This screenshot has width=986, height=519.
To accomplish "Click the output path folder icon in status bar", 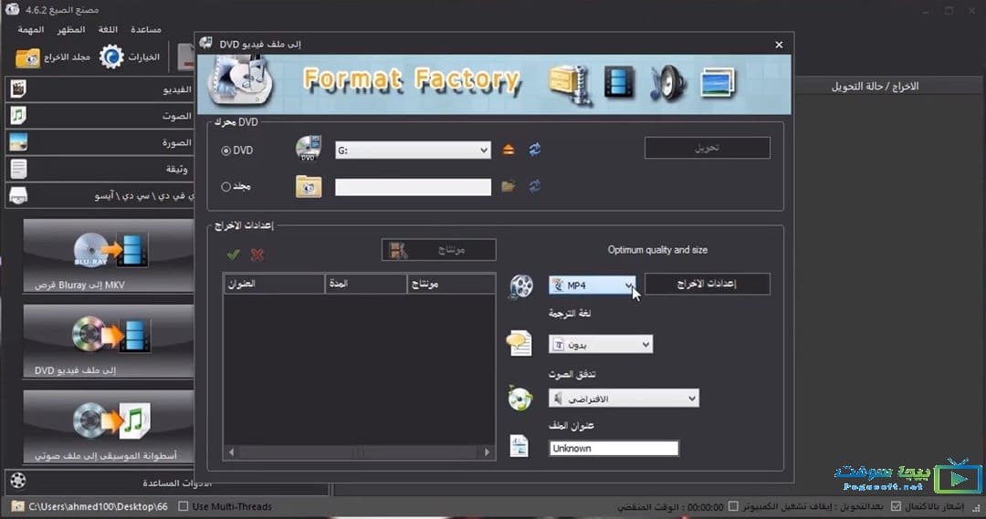I will [x=18, y=506].
